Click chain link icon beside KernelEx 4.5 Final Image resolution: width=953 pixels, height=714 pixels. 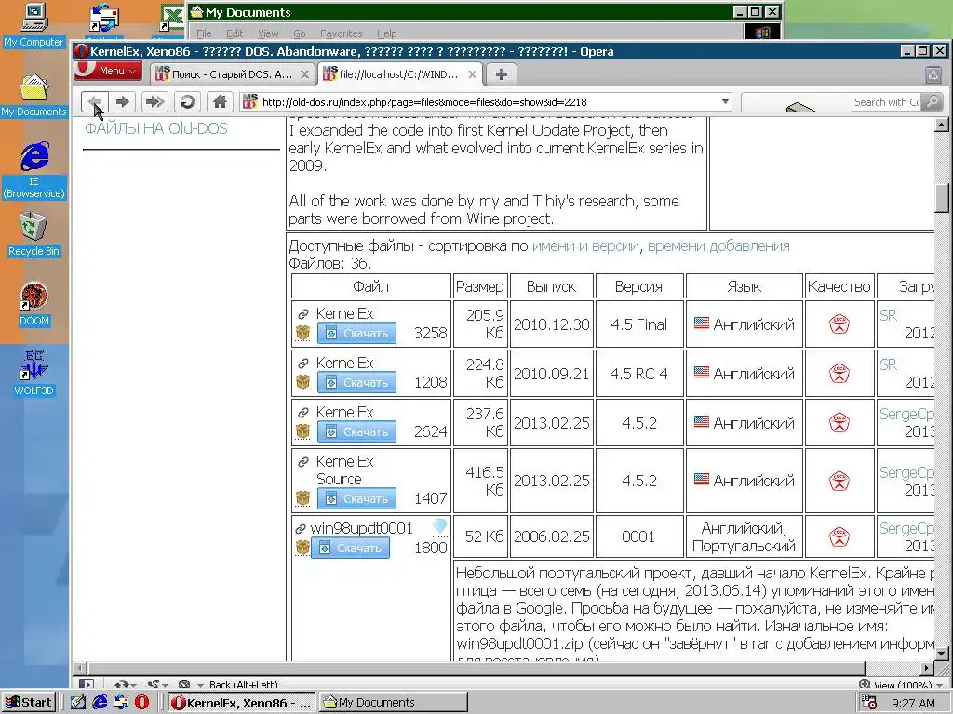tap(302, 314)
